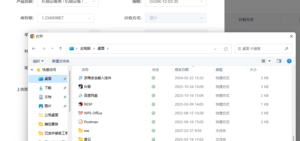
Task: Change the view layout icon
Action: pos(263,61)
